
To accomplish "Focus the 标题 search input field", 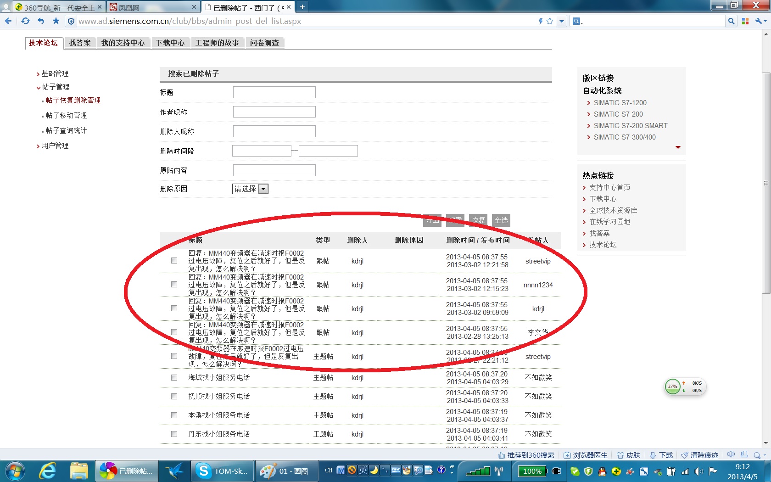I will coord(274,92).
